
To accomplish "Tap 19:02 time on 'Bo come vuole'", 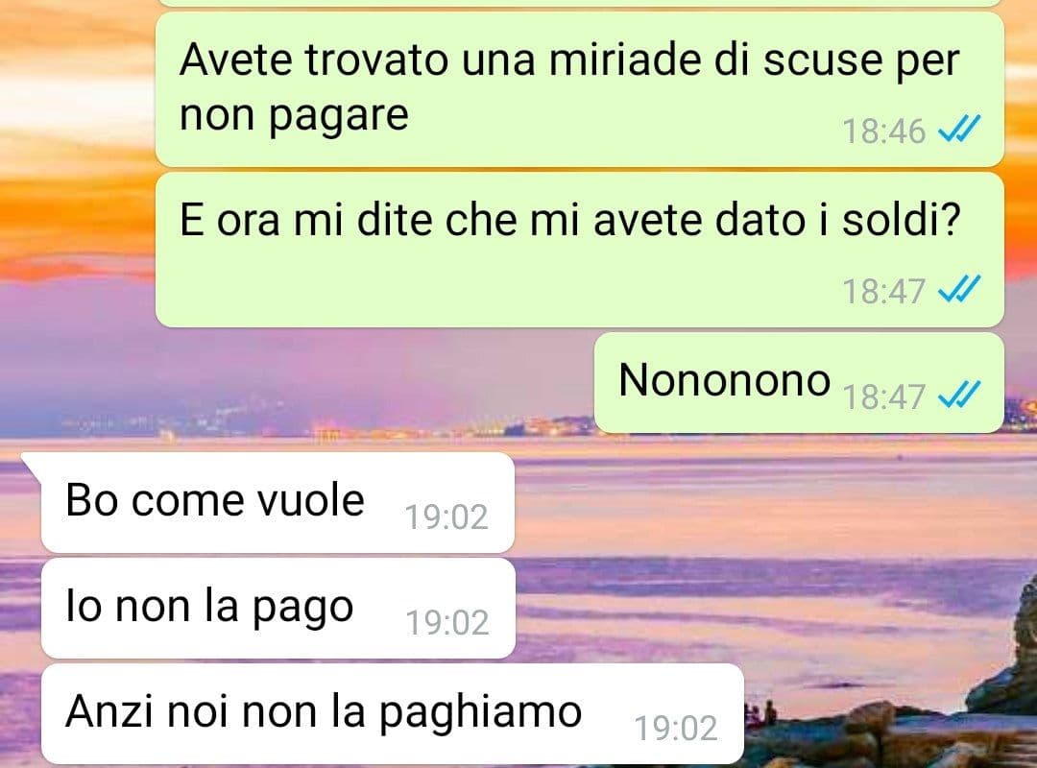I will 446,516.
